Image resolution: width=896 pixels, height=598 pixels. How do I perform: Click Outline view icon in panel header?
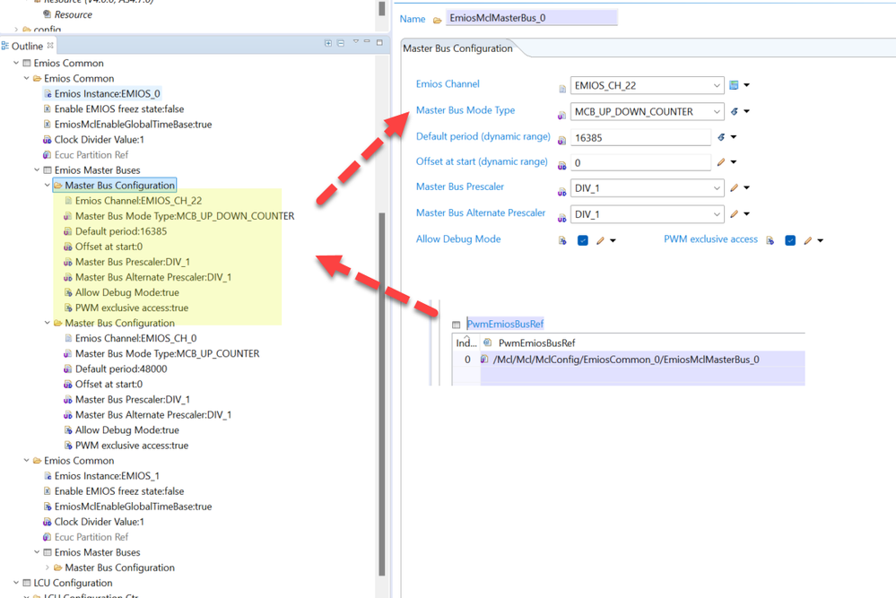tap(5, 46)
